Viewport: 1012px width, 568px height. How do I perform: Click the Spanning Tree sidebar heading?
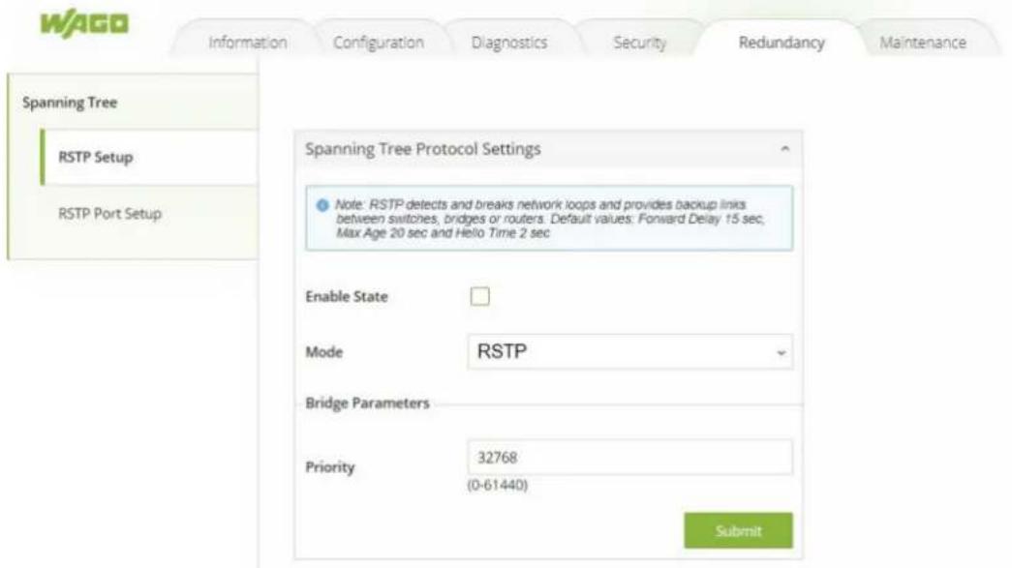pos(70,103)
